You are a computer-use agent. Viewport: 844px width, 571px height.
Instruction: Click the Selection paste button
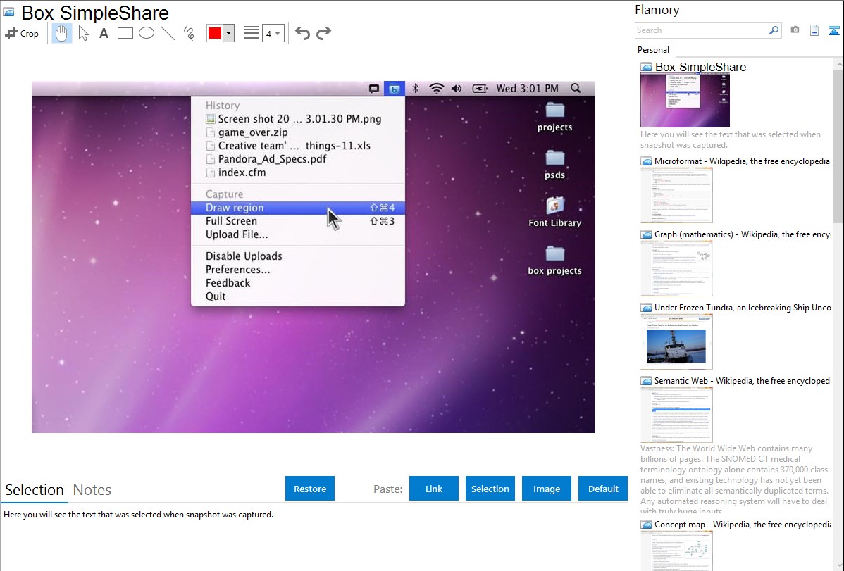click(490, 489)
